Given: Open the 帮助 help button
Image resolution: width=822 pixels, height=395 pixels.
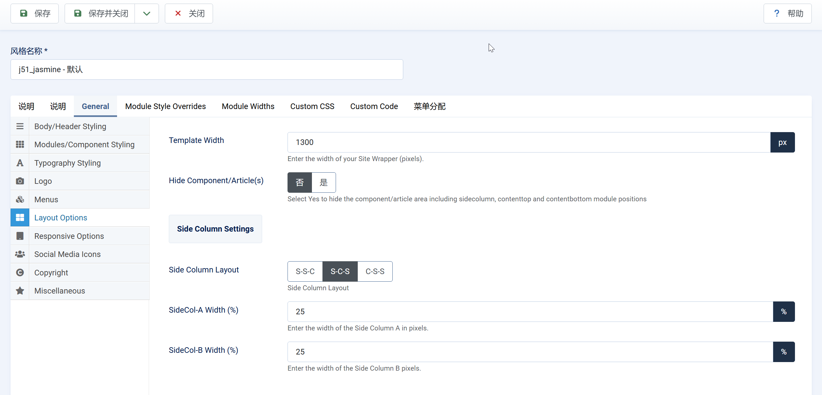Looking at the screenshot, I should (x=787, y=14).
